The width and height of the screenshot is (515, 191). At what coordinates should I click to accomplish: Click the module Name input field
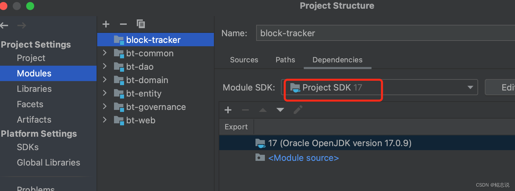point(386,33)
